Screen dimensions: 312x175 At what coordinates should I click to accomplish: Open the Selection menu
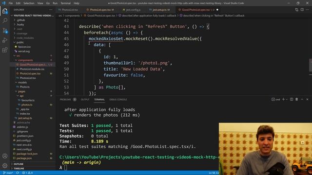point(29,3)
